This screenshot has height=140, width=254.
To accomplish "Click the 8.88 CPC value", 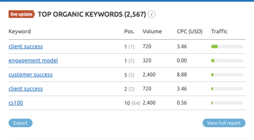I will [182, 75].
